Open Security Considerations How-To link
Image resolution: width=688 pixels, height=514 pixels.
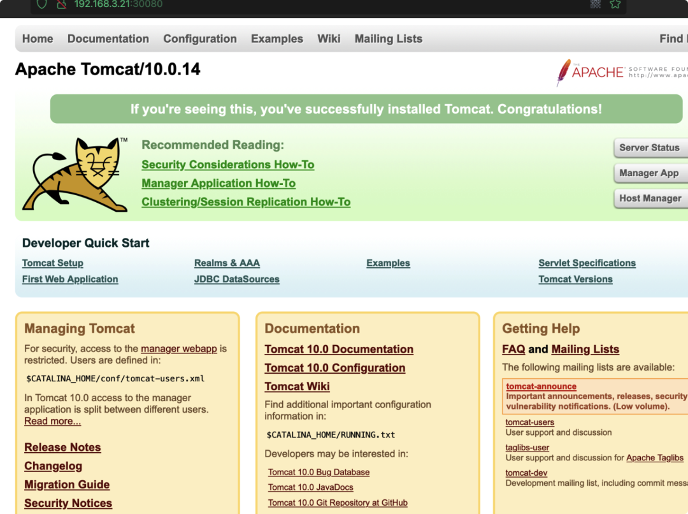[227, 165]
